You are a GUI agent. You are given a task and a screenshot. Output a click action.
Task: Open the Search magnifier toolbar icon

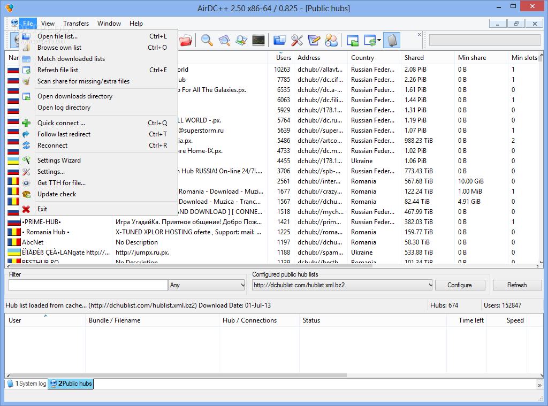tap(207, 40)
